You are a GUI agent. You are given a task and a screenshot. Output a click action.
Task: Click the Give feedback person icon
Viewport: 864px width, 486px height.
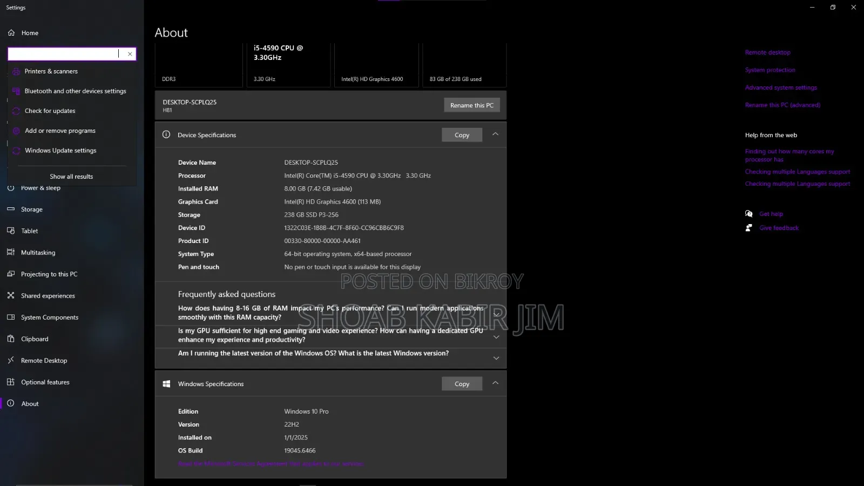(748, 228)
